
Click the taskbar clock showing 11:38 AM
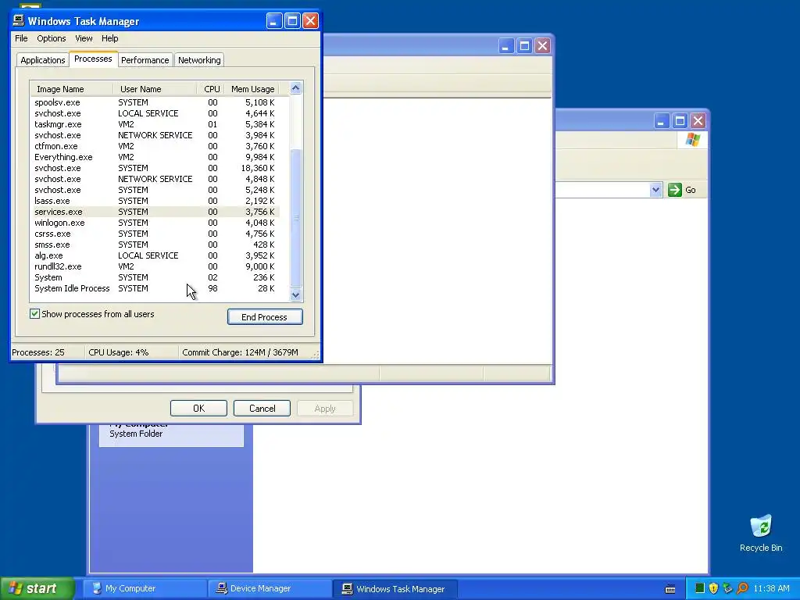click(x=771, y=588)
